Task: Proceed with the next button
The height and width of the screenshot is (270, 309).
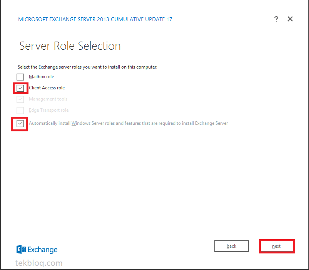Action: click(277, 246)
